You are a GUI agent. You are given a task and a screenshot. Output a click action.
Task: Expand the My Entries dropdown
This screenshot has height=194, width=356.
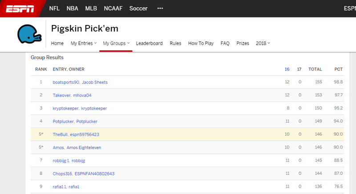click(x=84, y=43)
